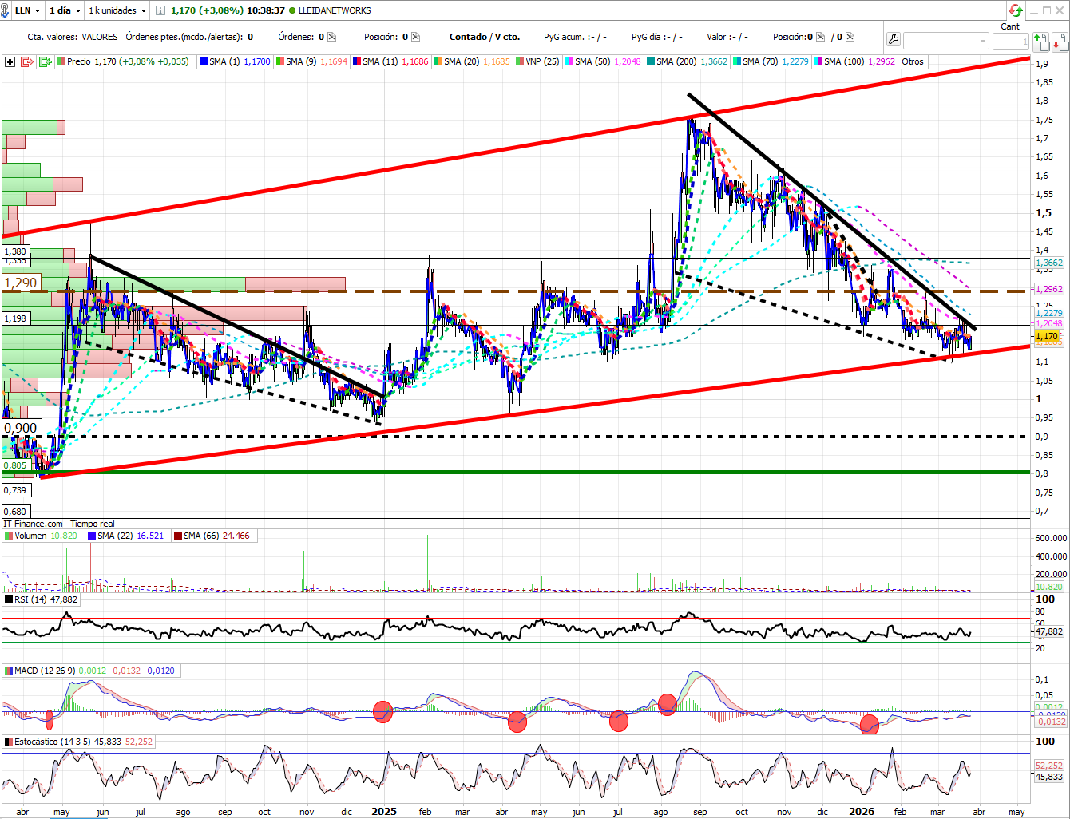The width and height of the screenshot is (1070, 819).
Task: Click the instrument info icon
Action: click(160, 10)
